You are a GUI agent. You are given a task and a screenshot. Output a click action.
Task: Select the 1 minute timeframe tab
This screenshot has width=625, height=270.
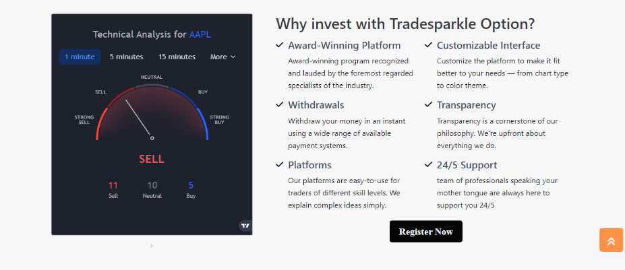click(80, 57)
